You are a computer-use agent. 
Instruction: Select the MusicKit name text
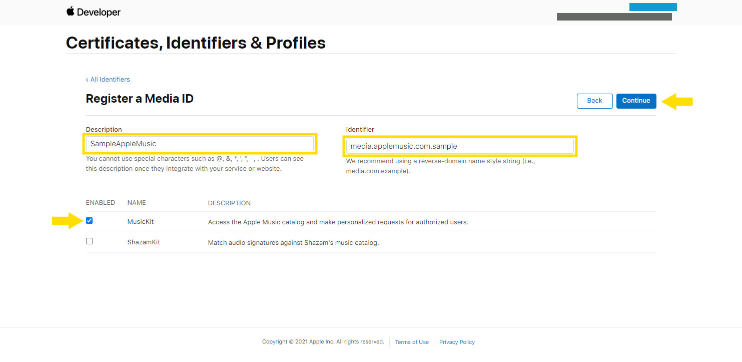141,222
